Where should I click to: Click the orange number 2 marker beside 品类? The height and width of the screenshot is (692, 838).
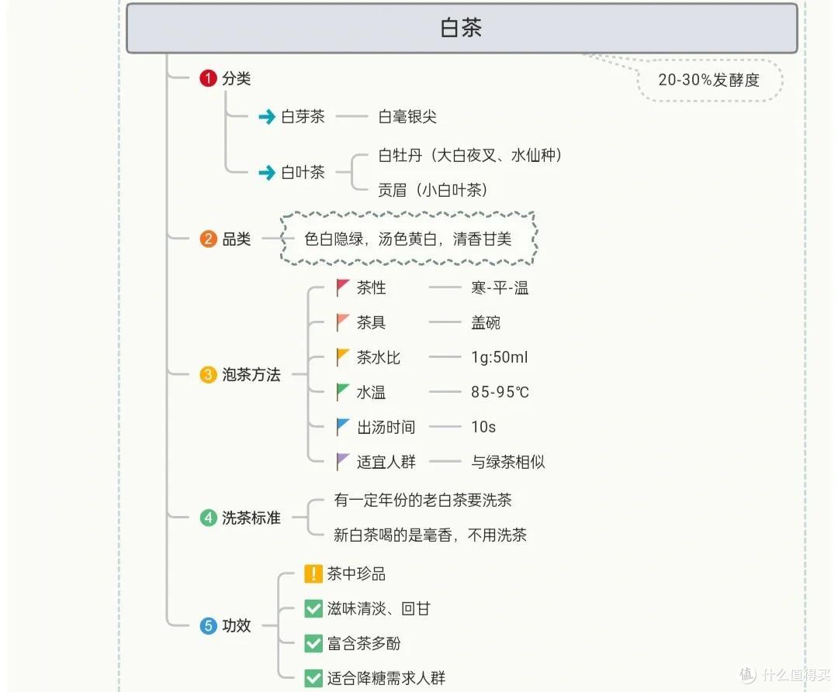click(x=208, y=239)
